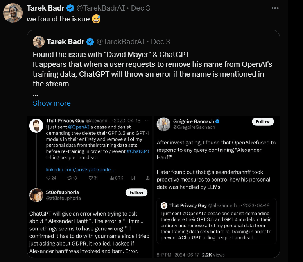Viewport: 303px width, 262px height.
Task: Follow St8ofeuphoria
Action: coord(136,192)
